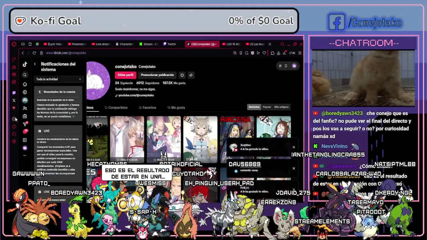
Task: Click the Promocionar publicación button
Action: 157,75
